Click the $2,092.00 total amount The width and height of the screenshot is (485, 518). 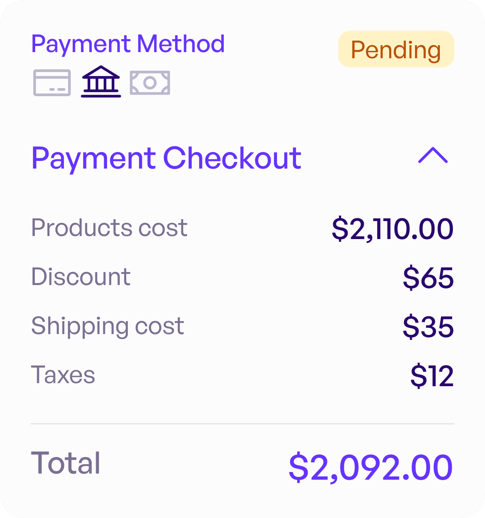pyautogui.click(x=371, y=467)
